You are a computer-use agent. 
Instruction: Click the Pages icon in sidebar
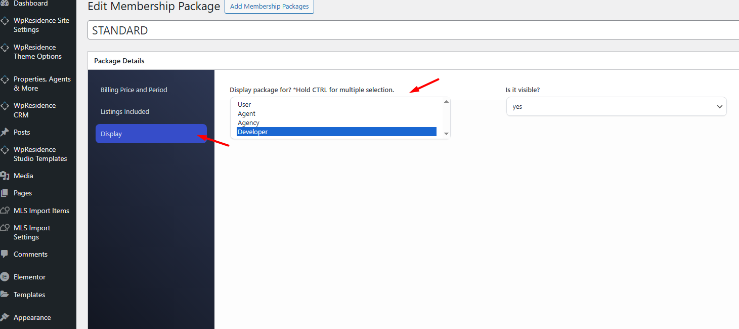click(5, 193)
